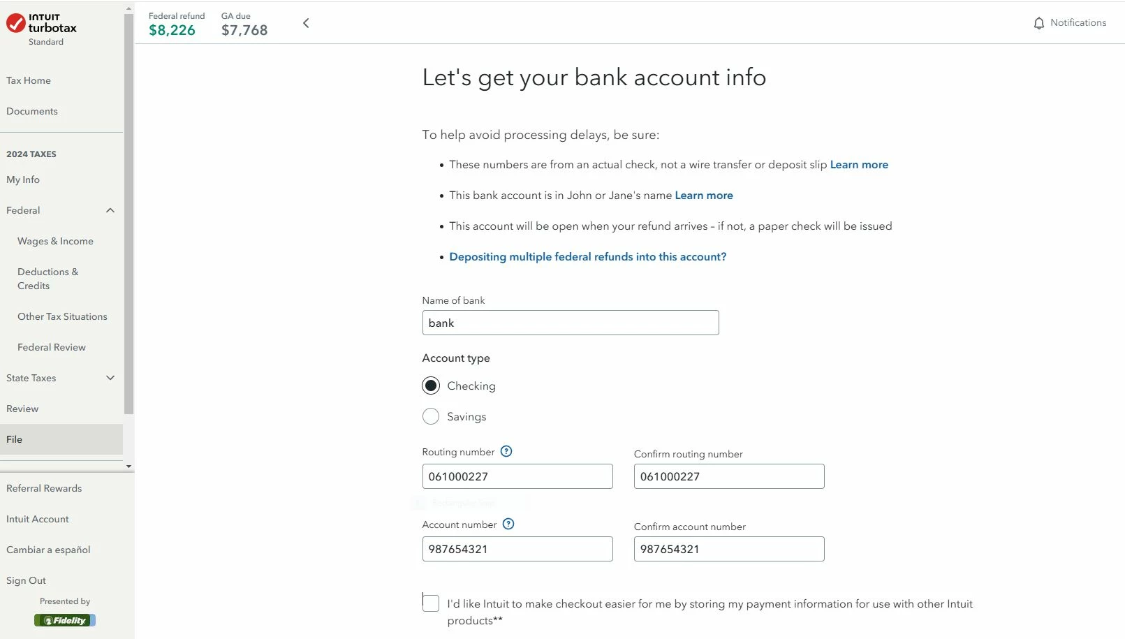Check the store payment information checkbox
Viewport: 1125px width, 639px height.
(x=431, y=603)
